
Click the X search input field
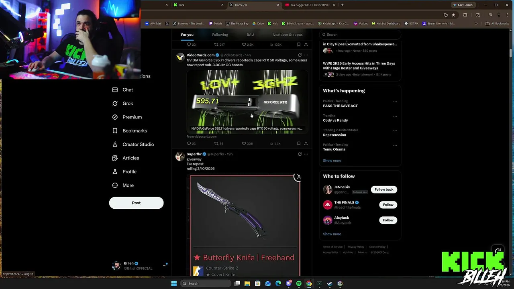point(360,35)
